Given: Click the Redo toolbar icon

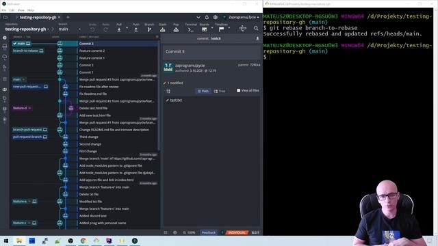Looking at the screenshot, I should click(105, 29).
